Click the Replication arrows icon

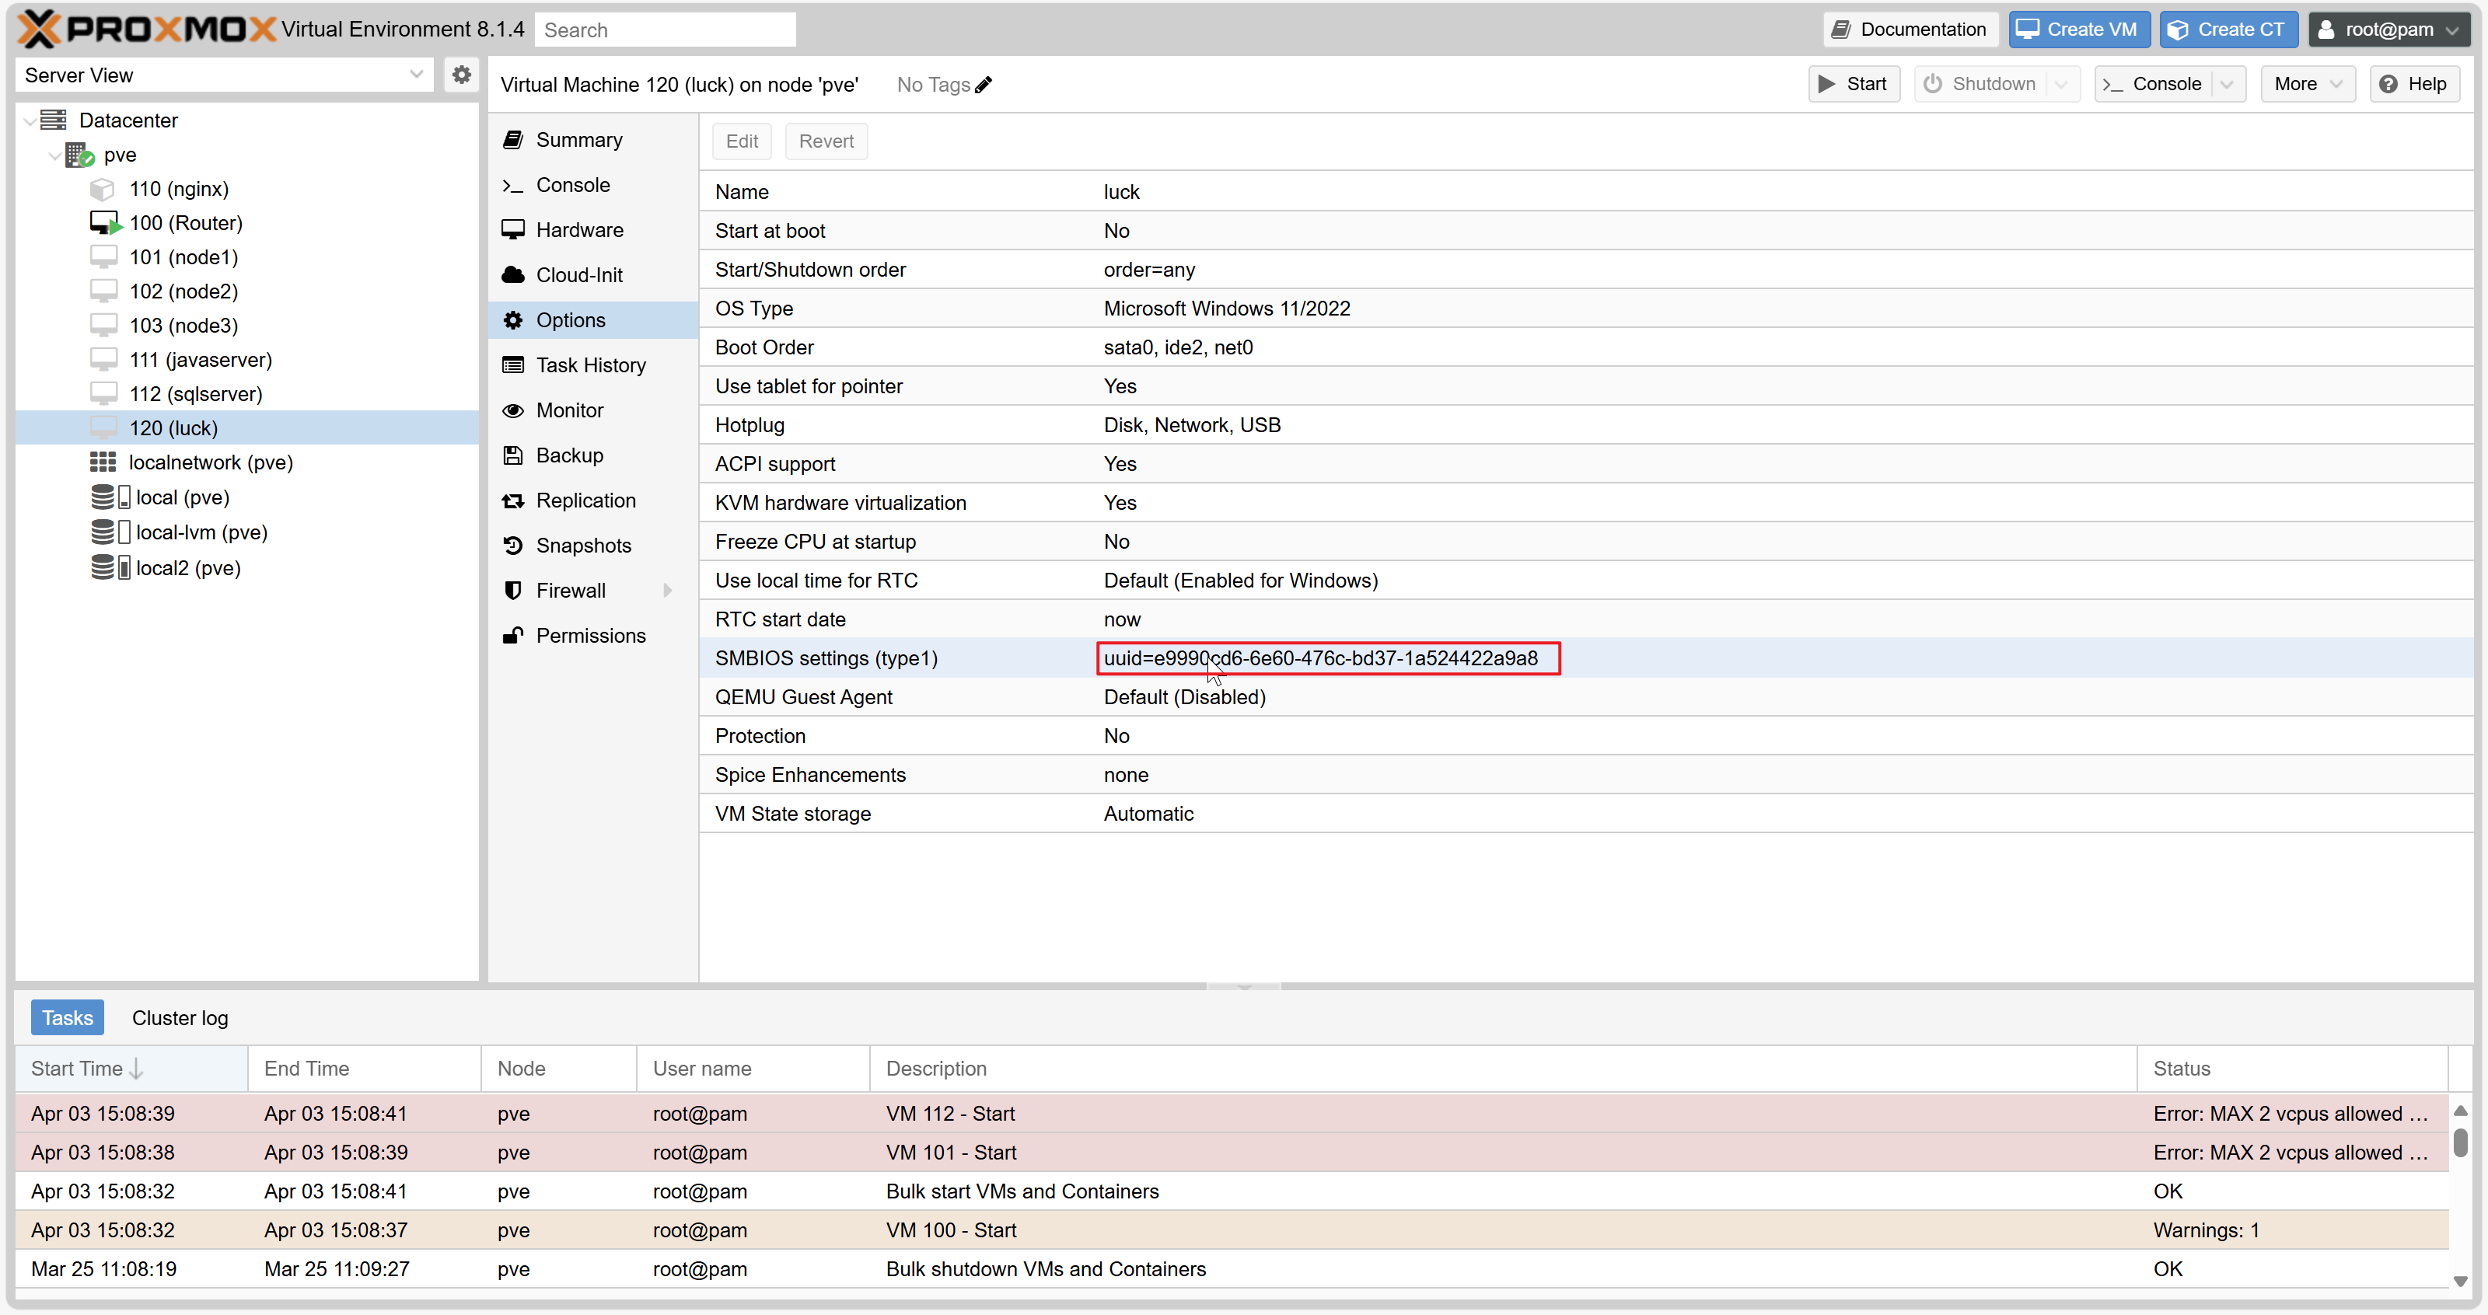point(513,501)
